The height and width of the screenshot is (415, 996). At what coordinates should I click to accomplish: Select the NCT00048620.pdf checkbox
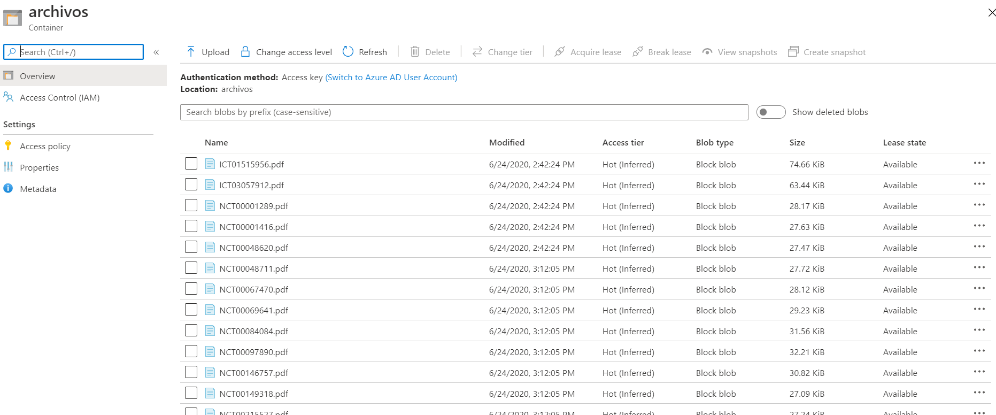click(x=191, y=247)
